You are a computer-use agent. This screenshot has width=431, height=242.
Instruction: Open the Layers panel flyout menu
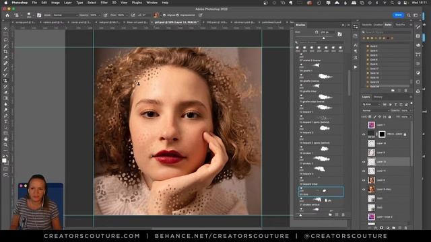(411, 97)
